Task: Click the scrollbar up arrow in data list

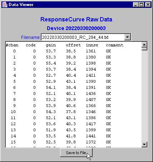Action: pos(144,45)
